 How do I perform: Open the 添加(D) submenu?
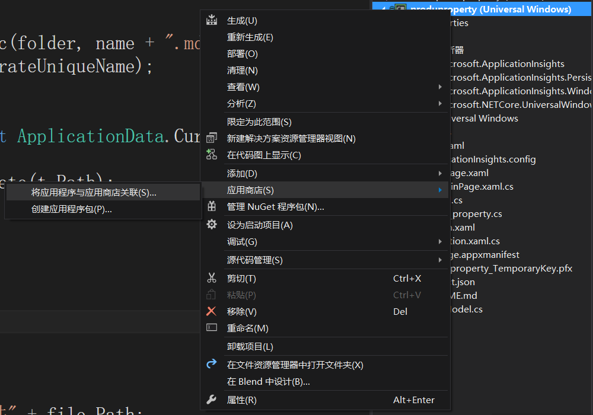tap(325, 174)
